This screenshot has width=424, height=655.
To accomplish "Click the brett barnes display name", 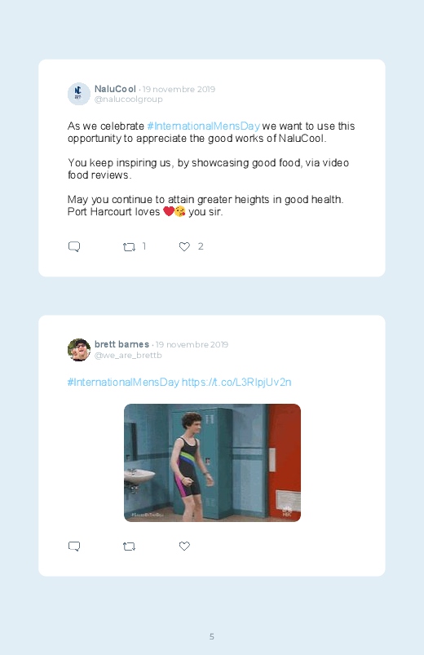I will click(121, 344).
